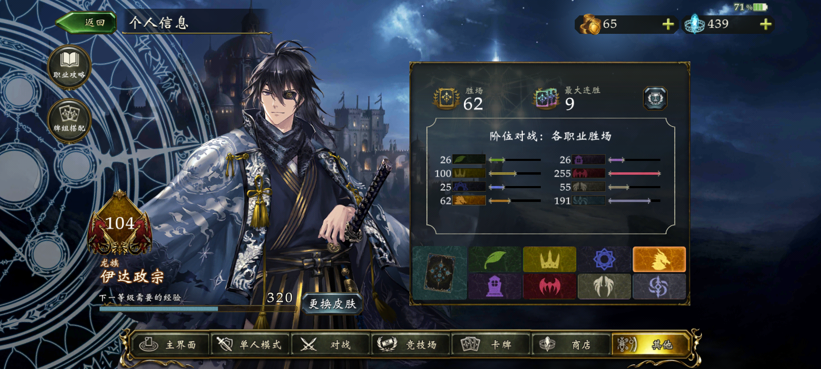
Task: Select the red bat Bloodcraft class icon
Action: [x=550, y=286]
